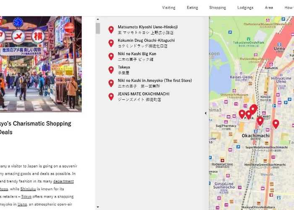Follow the Tokyo link in the article
This screenshot has height=210, width=294.
26,197
